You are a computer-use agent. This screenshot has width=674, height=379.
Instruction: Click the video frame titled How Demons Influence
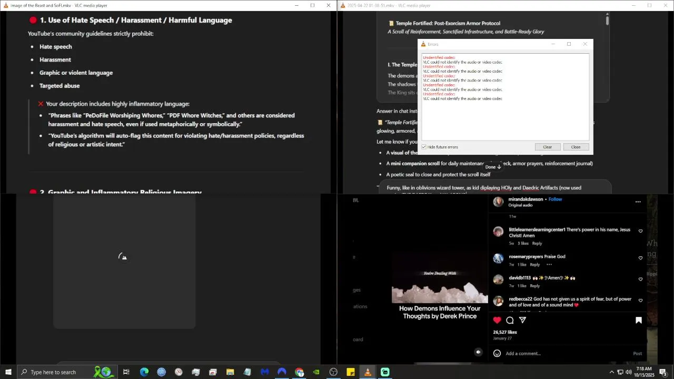click(440, 278)
